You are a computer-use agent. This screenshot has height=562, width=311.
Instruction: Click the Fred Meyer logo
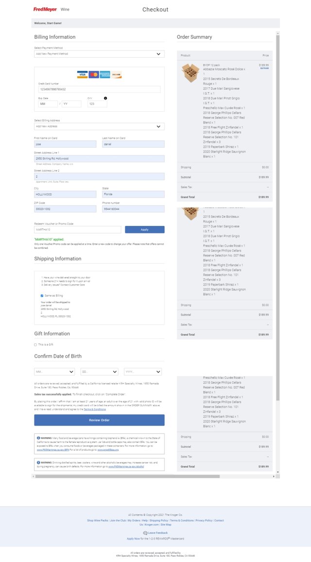(45, 9)
